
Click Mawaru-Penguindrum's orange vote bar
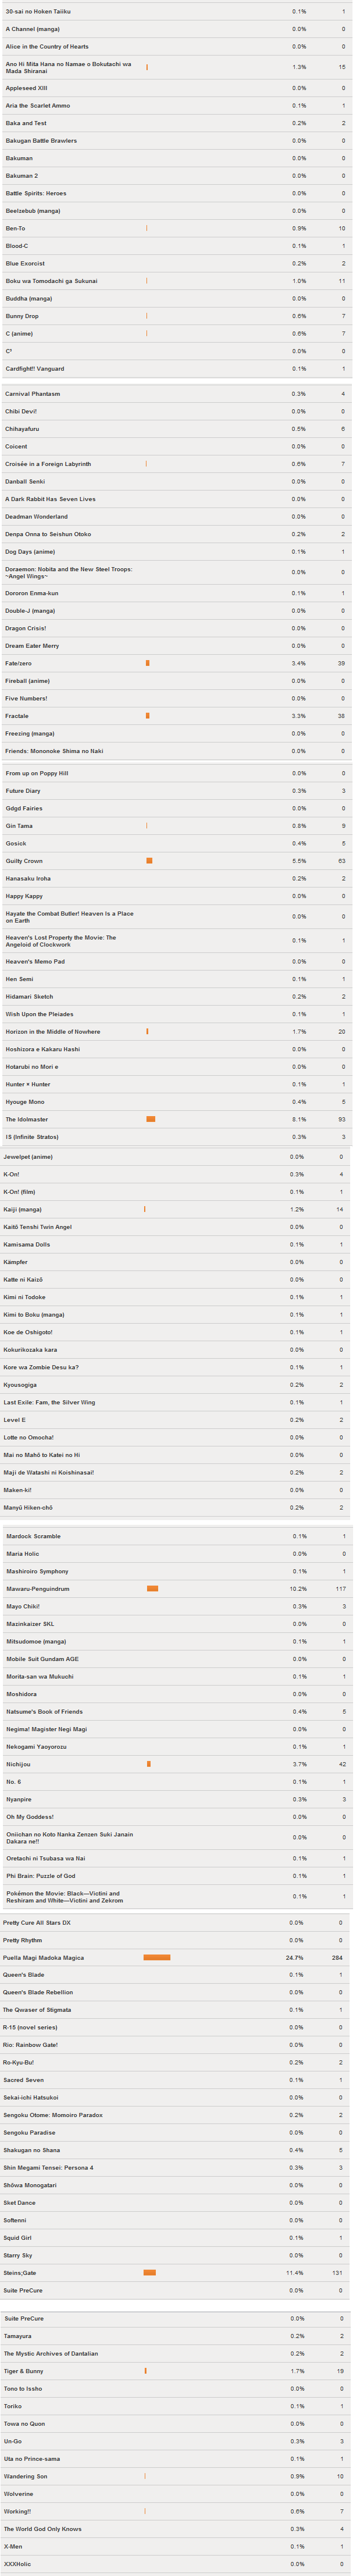click(x=152, y=1588)
